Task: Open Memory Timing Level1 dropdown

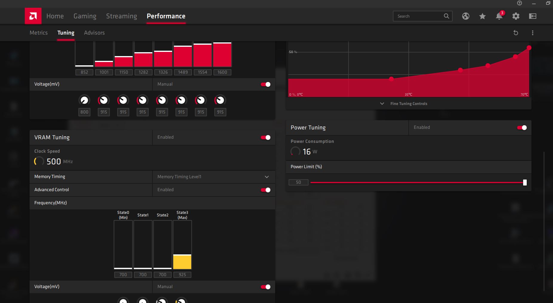Action: click(214, 177)
